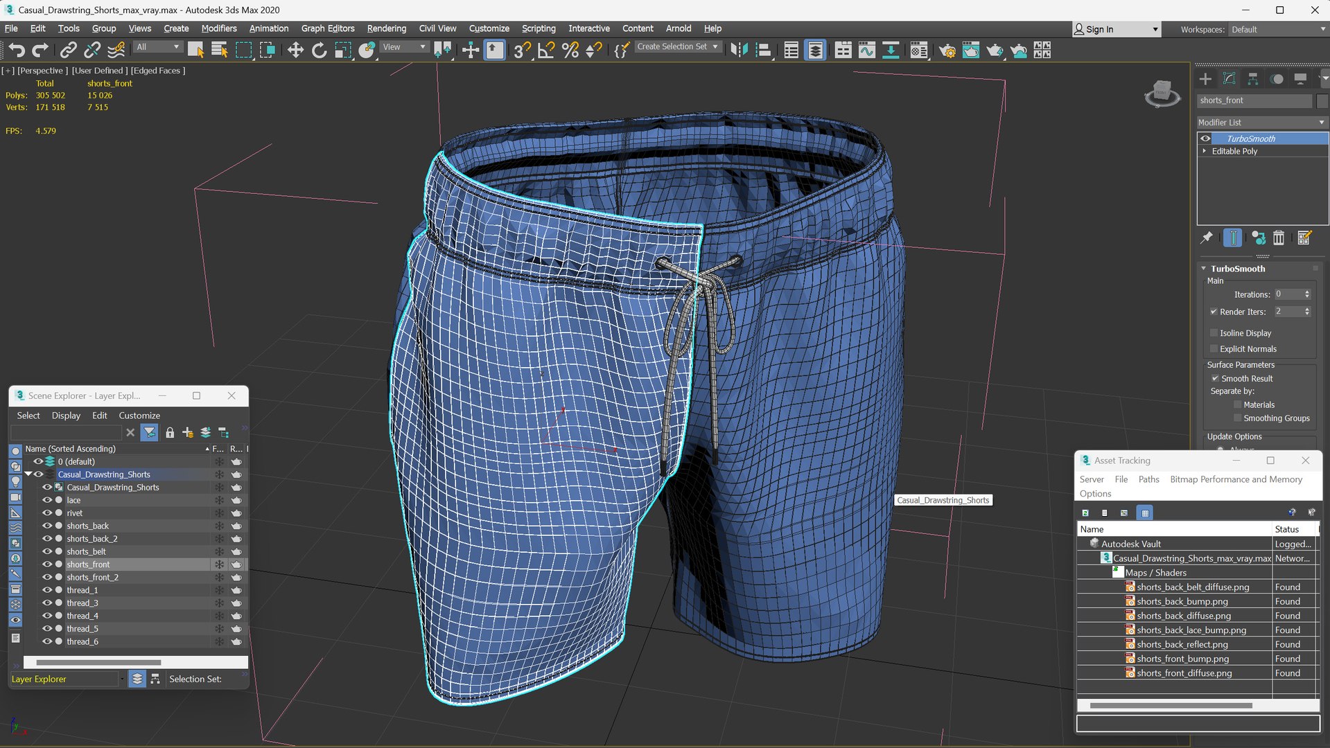Image resolution: width=1330 pixels, height=748 pixels.
Task: Click the Select and Link tool
Action: point(68,50)
